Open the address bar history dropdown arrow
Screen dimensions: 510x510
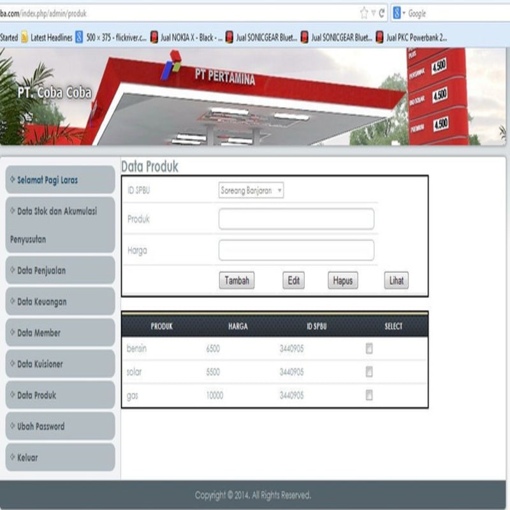tap(373, 12)
